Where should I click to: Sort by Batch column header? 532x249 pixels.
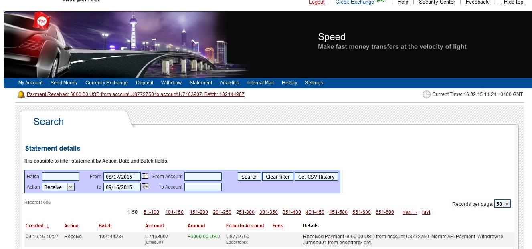105,226
